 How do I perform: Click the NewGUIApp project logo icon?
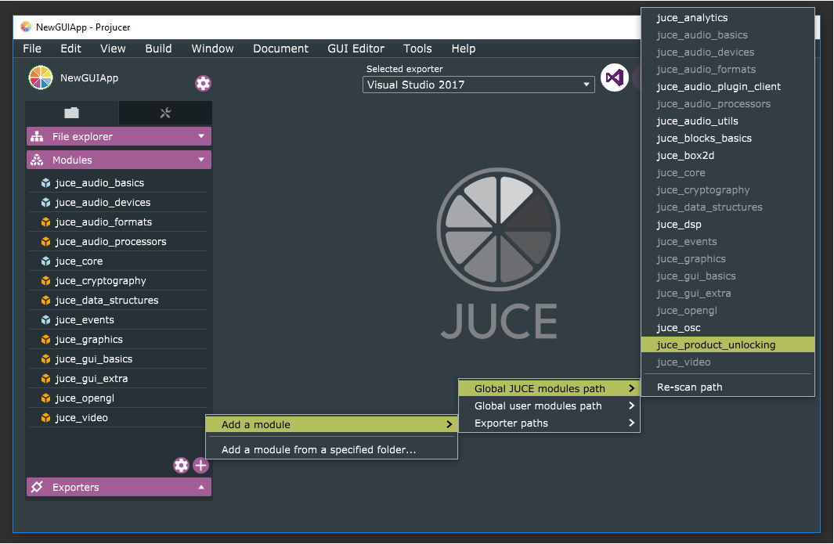click(41, 77)
